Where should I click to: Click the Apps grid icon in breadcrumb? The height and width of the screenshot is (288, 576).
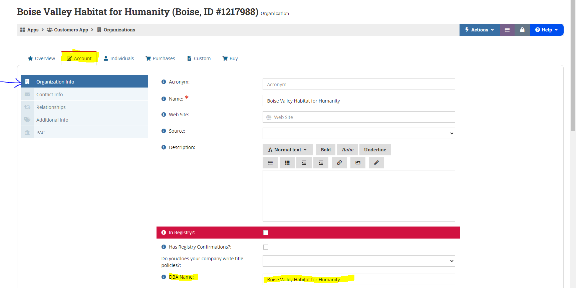(x=23, y=30)
